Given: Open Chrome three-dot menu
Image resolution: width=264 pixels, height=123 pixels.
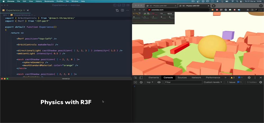Looking at the screenshot, I should click(261, 10).
